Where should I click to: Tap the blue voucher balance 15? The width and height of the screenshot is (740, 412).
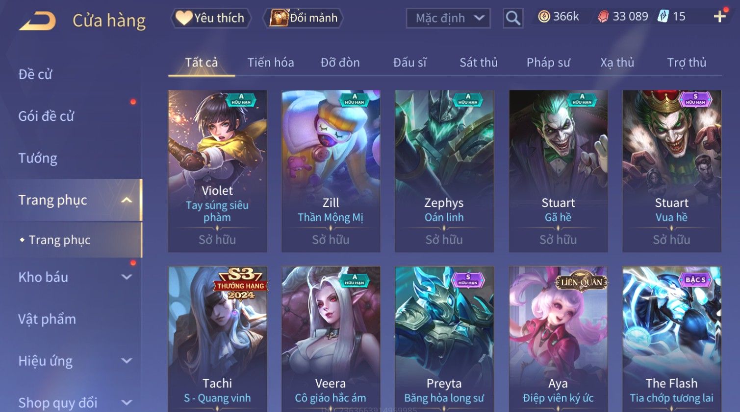(671, 17)
